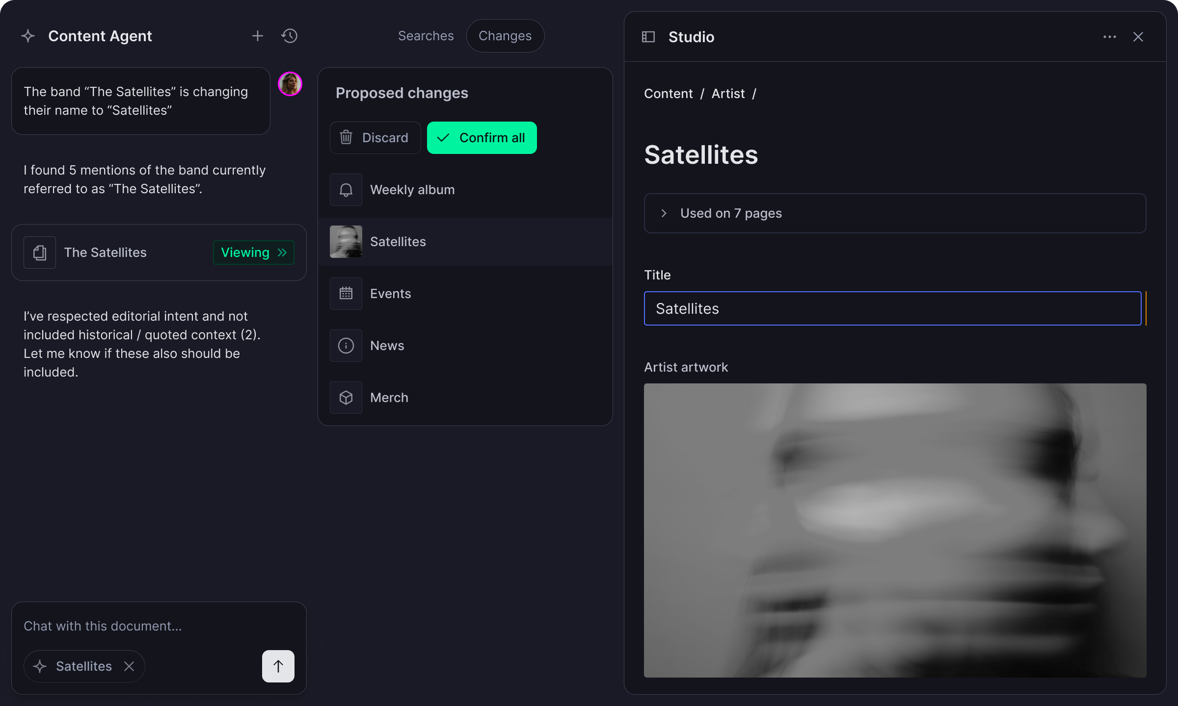Image resolution: width=1178 pixels, height=706 pixels.
Task: Open the Studio three-dots options menu
Action: coord(1109,37)
